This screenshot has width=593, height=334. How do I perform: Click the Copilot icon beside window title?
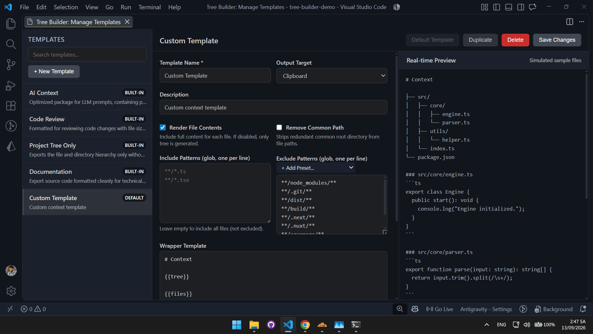(397, 7)
